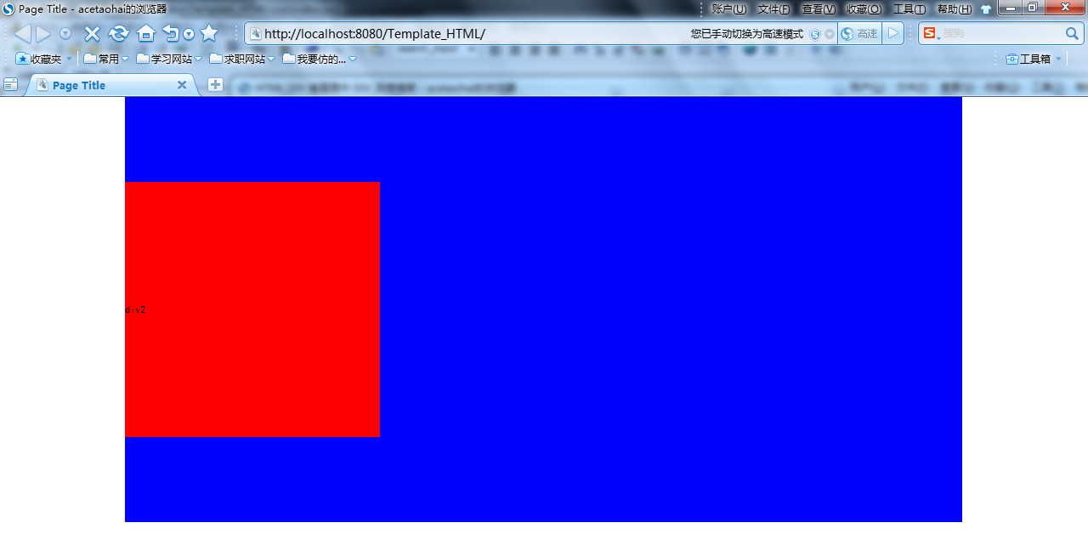Open the 求职网站 bookmarks folder

point(237,59)
